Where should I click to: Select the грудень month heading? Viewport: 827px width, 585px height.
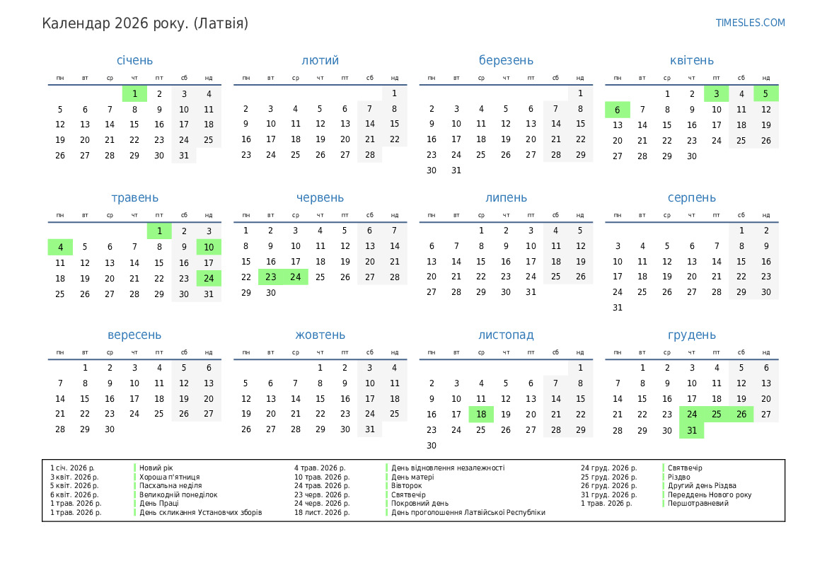(691, 335)
